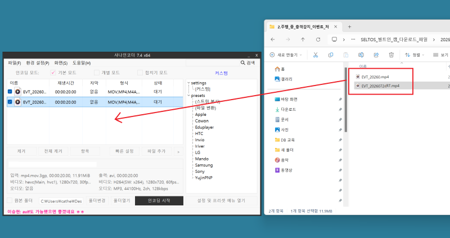
Task: Open 문서 folder in Explorer sidebar
Action: point(281,119)
